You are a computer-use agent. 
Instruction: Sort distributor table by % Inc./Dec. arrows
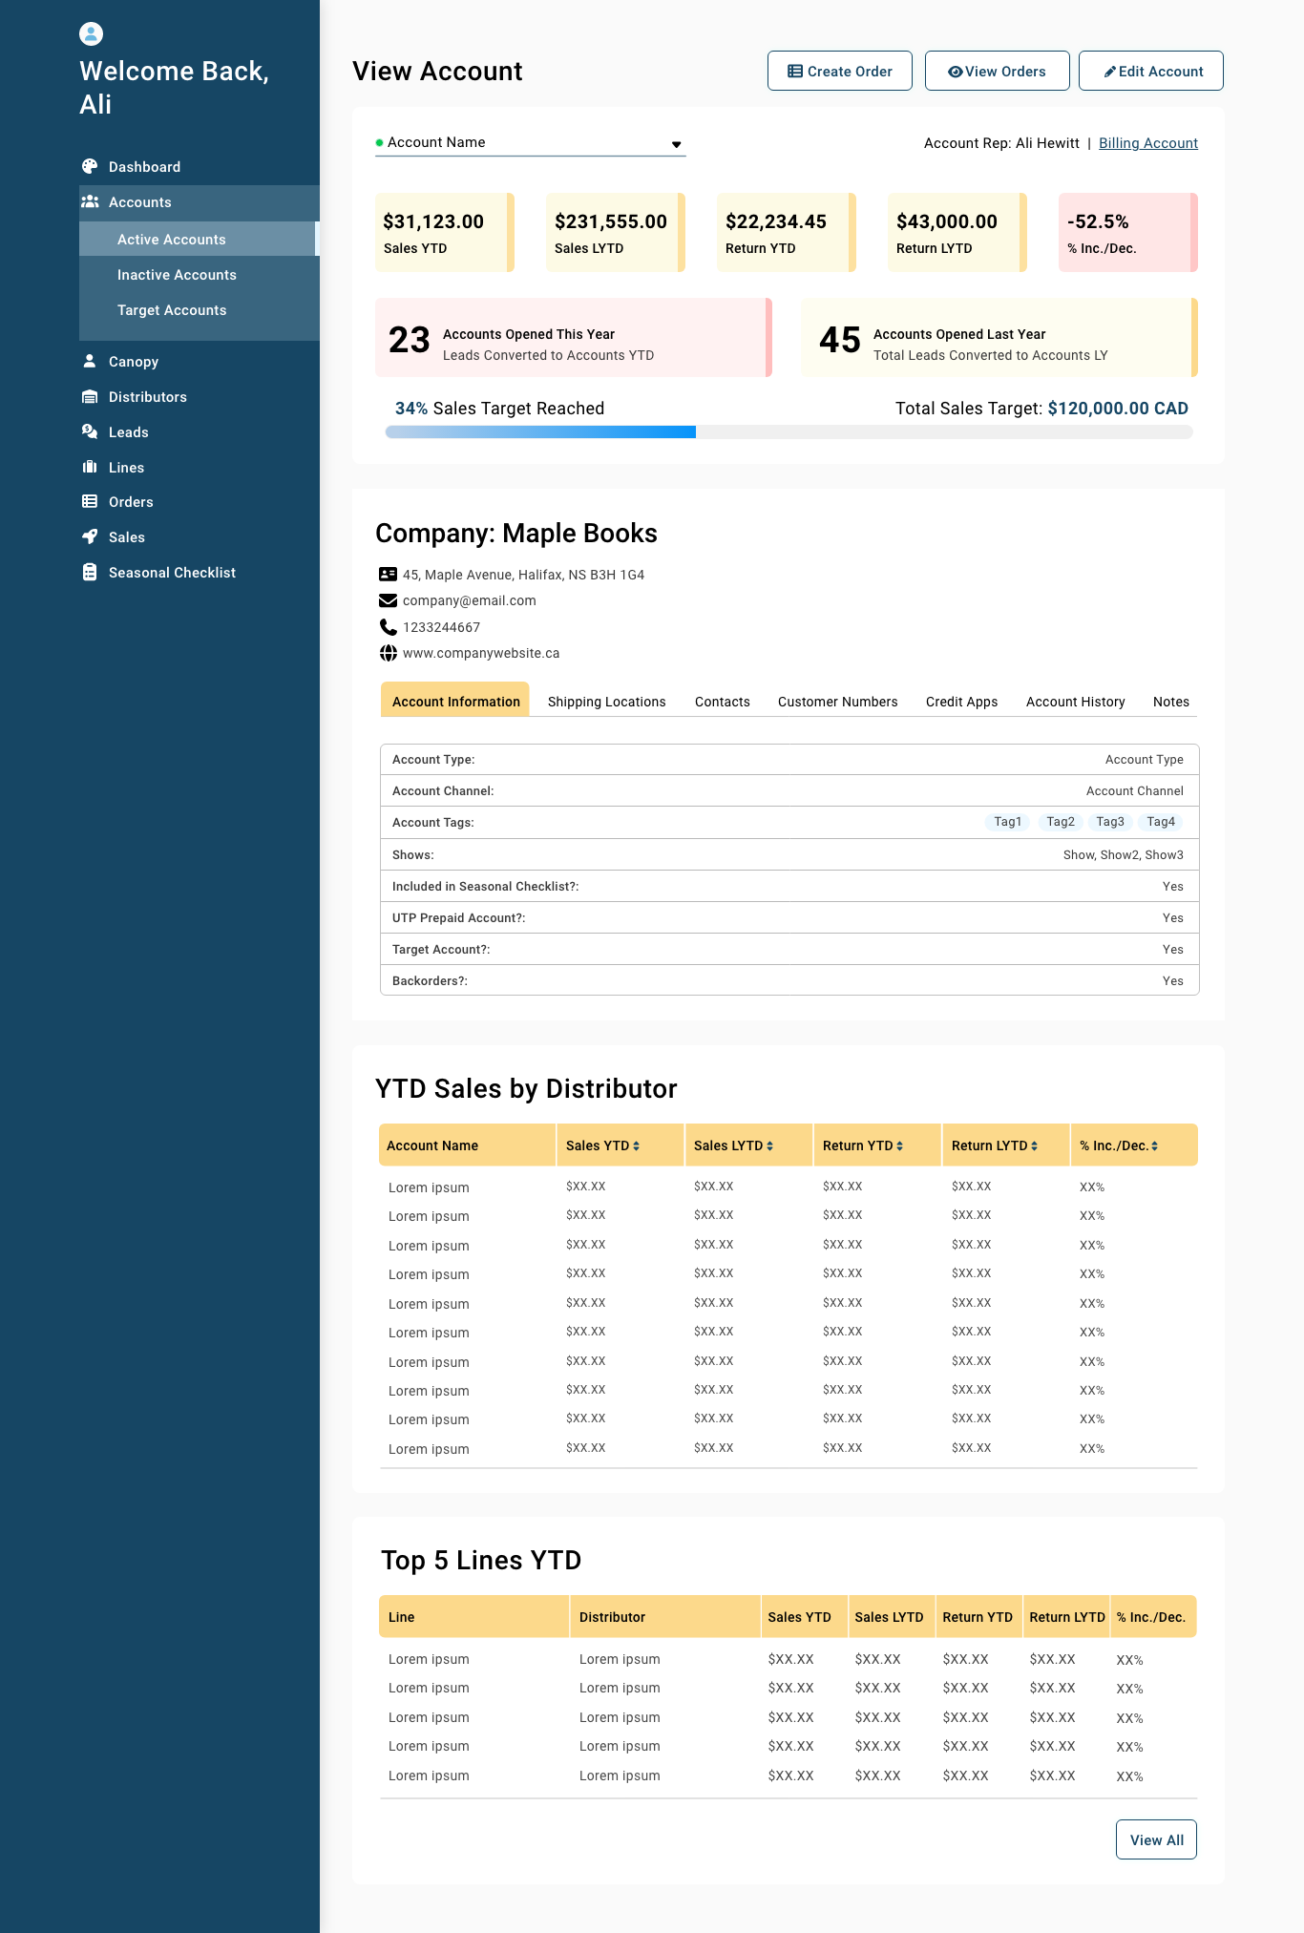(x=1154, y=1145)
